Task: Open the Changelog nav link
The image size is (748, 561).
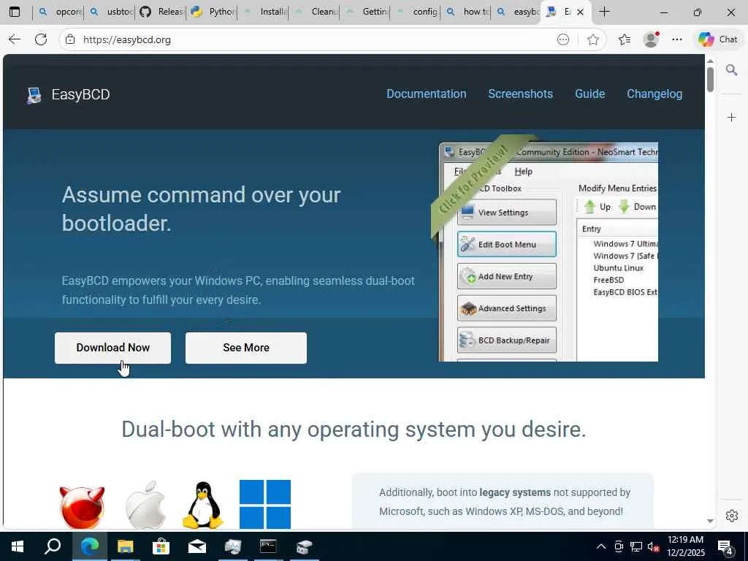Action: [654, 94]
